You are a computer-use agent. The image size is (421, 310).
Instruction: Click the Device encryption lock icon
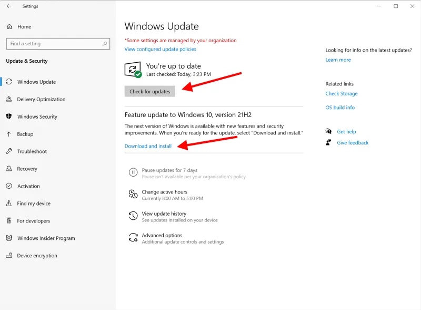click(9, 255)
